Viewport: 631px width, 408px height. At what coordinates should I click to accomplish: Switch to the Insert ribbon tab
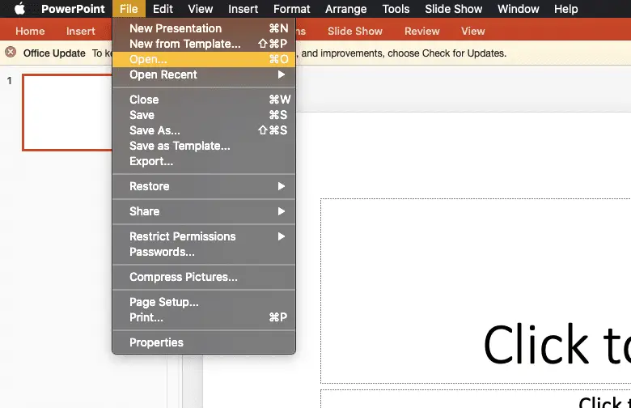click(x=80, y=31)
